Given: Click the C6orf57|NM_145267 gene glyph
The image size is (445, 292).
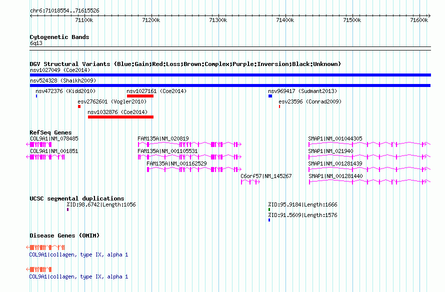Looking at the screenshot, I should tap(250, 182).
